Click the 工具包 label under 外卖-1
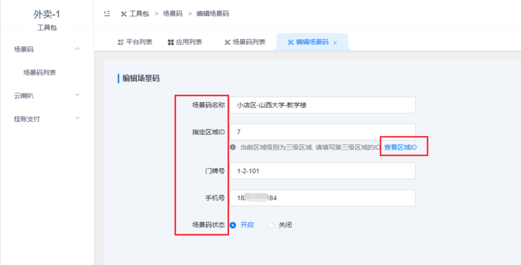521x265 pixels. tap(47, 28)
